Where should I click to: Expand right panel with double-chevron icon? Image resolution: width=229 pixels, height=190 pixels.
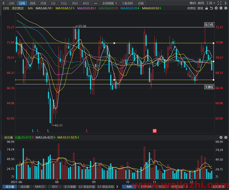tap(226, 3)
